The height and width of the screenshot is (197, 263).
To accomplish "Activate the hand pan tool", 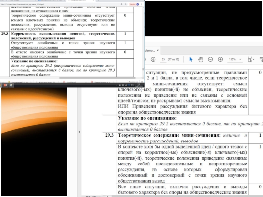I will coord(201,59).
